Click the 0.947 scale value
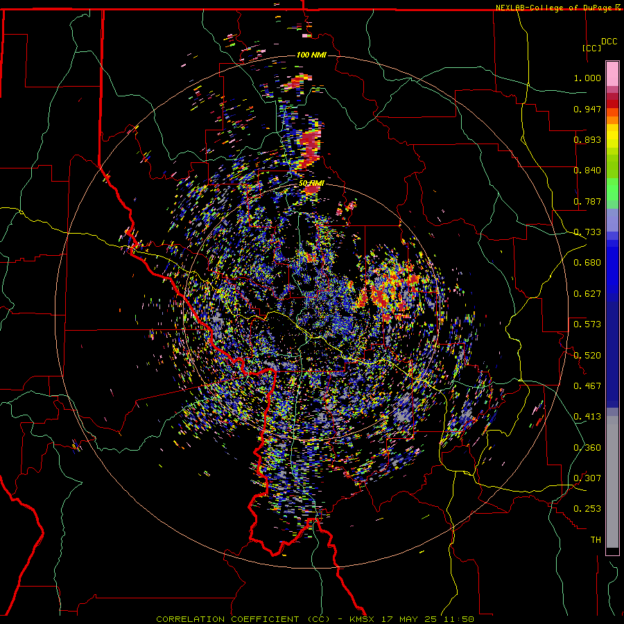This screenshot has height=624, width=624. [x=587, y=109]
